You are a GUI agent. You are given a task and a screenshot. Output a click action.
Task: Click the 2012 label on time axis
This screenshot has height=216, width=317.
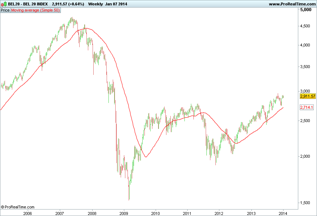point(219,213)
